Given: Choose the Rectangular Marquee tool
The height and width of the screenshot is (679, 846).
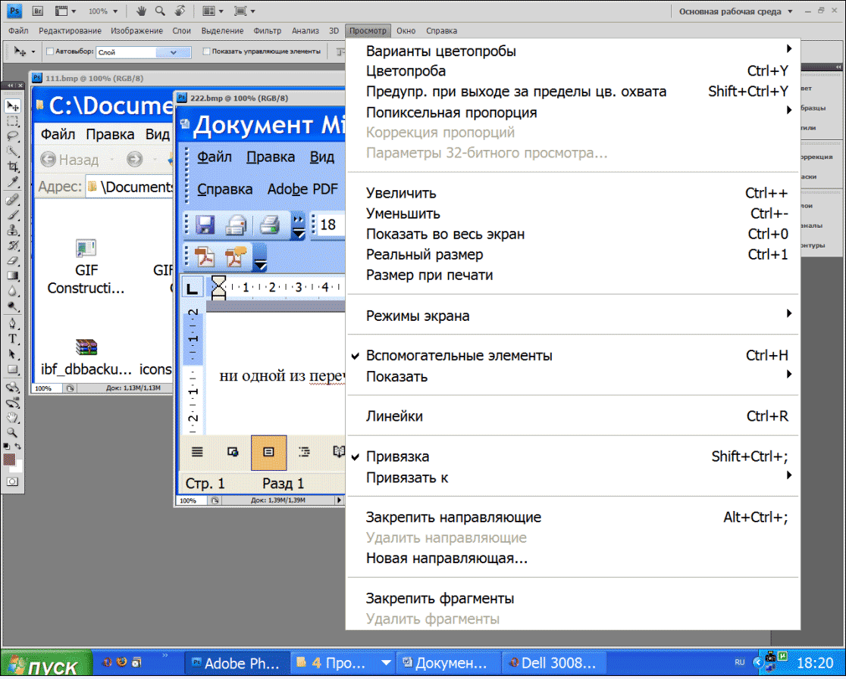Looking at the screenshot, I should click(13, 121).
